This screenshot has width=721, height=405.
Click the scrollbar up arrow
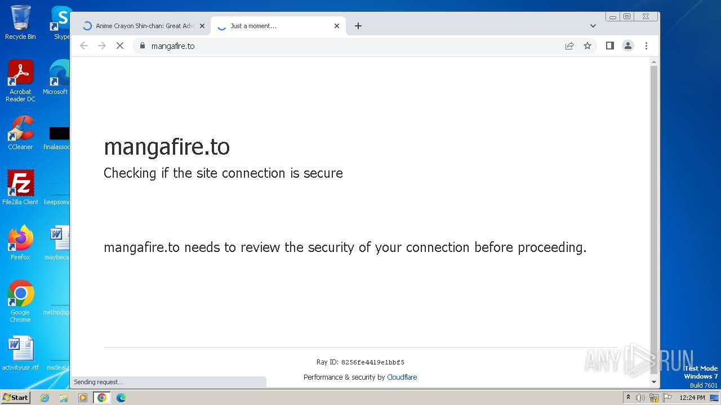[654, 61]
